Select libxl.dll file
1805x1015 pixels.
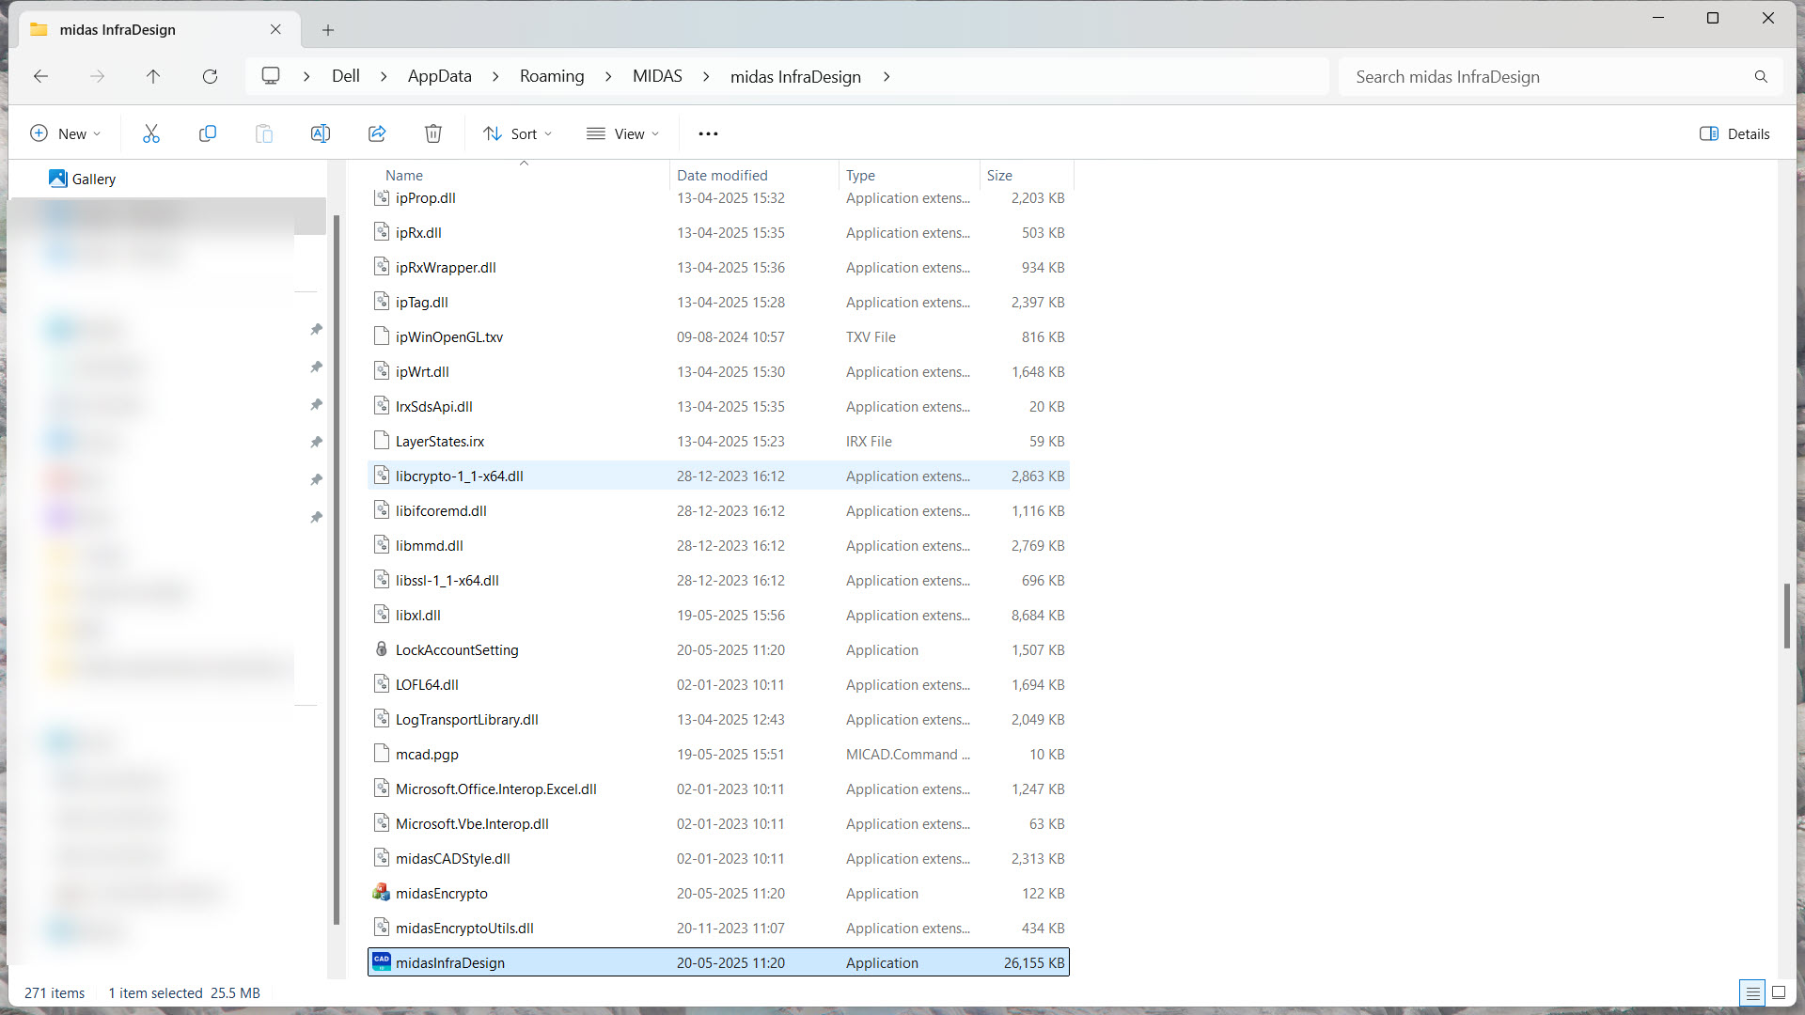pos(718,615)
